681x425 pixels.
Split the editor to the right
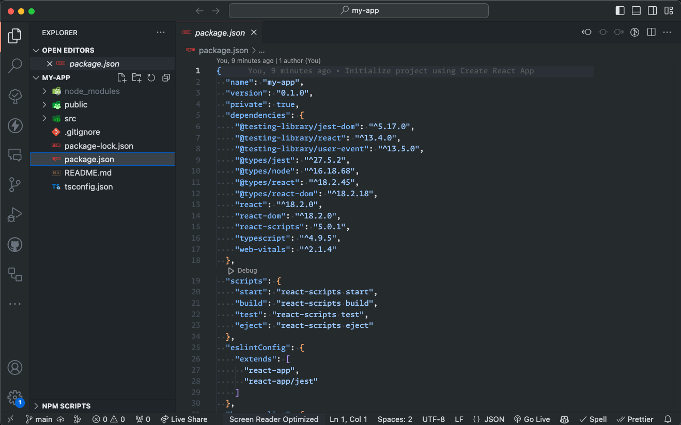pos(652,32)
